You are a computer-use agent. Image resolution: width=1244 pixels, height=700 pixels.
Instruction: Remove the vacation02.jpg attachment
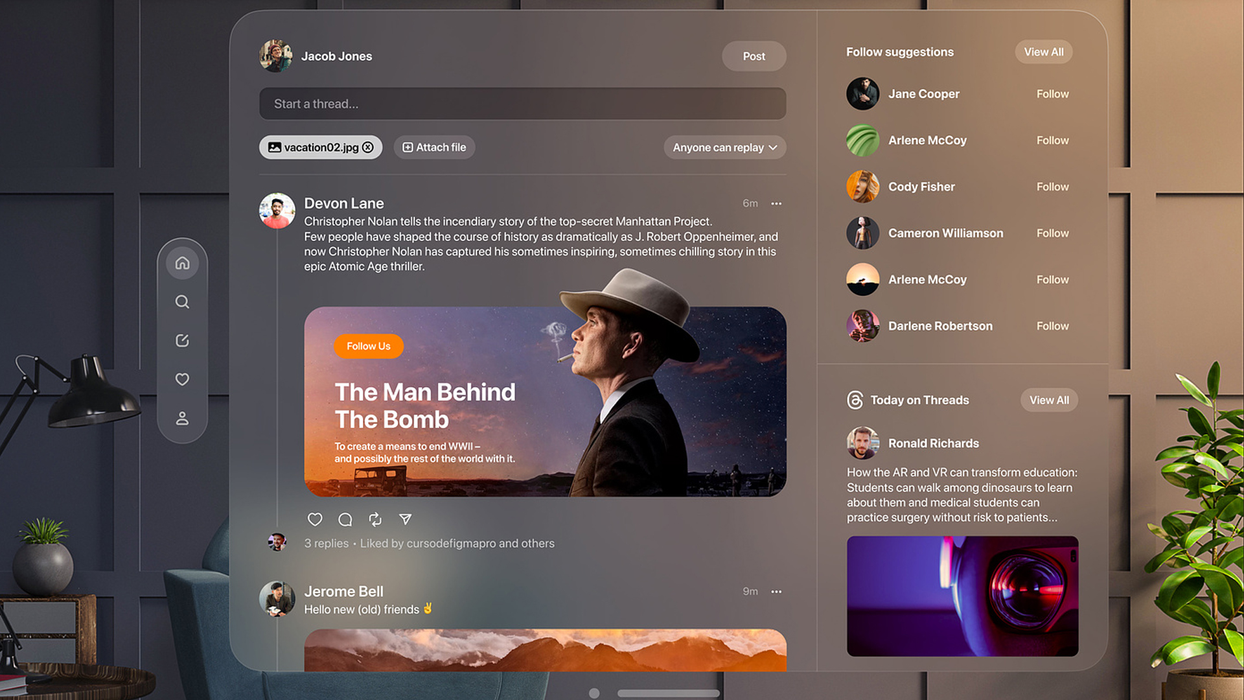[368, 148]
